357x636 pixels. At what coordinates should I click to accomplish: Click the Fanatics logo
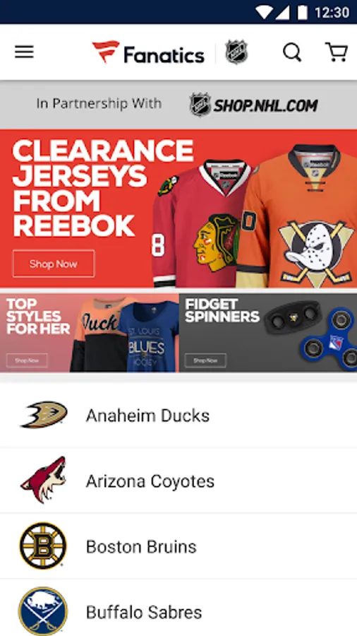pos(148,52)
